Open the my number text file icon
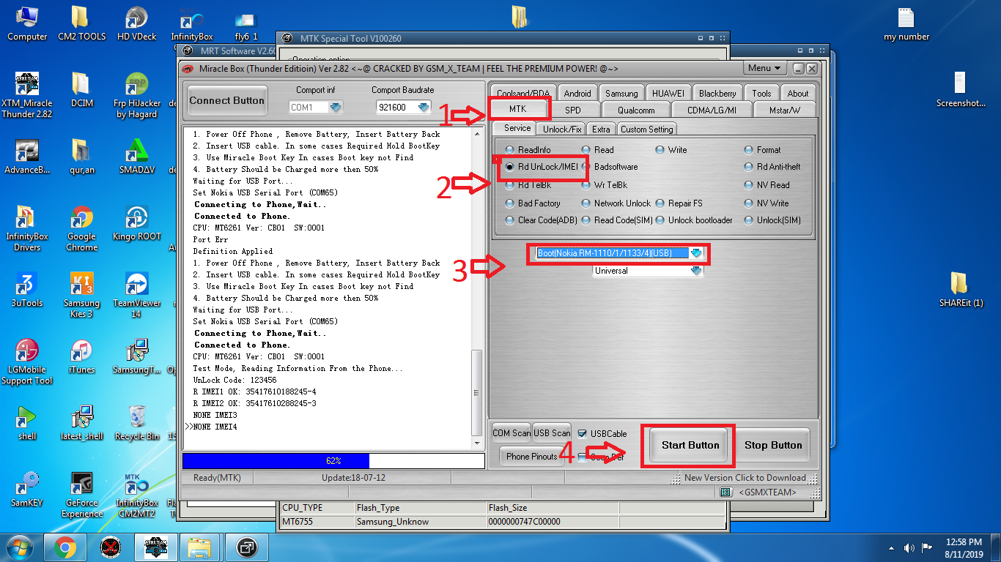The width and height of the screenshot is (1001, 562). pos(906,23)
